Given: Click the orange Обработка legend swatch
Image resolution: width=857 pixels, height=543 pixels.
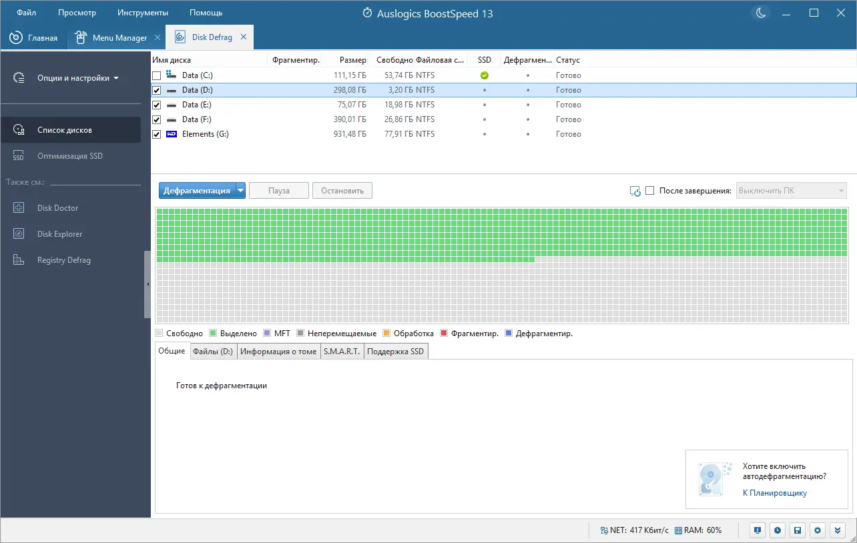Looking at the screenshot, I should pos(386,333).
